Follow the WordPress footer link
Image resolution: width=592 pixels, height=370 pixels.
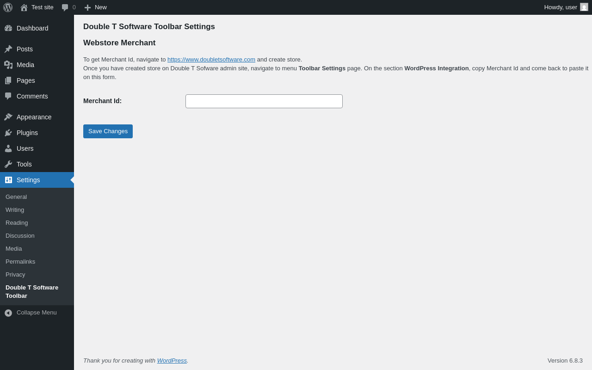coord(172,361)
